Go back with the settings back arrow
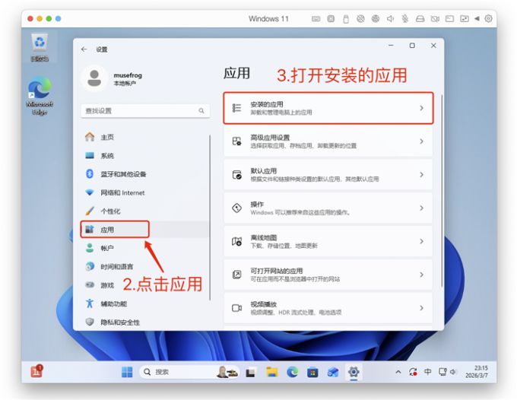Image resolution: width=517 pixels, height=400 pixels. point(84,49)
